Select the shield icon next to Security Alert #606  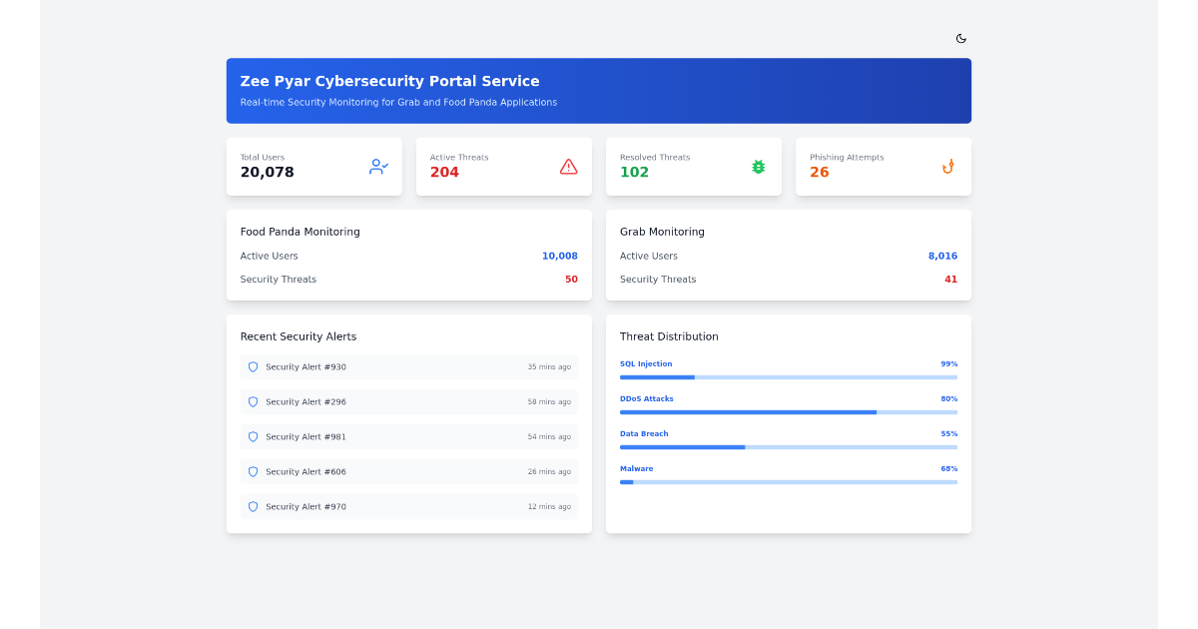coord(253,471)
